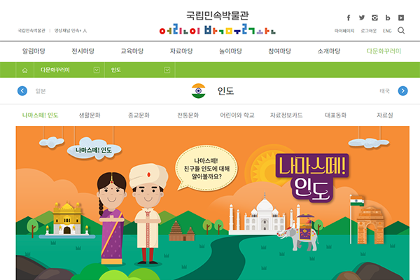Open the Facebook icon link
This screenshot has height=280, width=420.
pyautogui.click(x=349, y=17)
